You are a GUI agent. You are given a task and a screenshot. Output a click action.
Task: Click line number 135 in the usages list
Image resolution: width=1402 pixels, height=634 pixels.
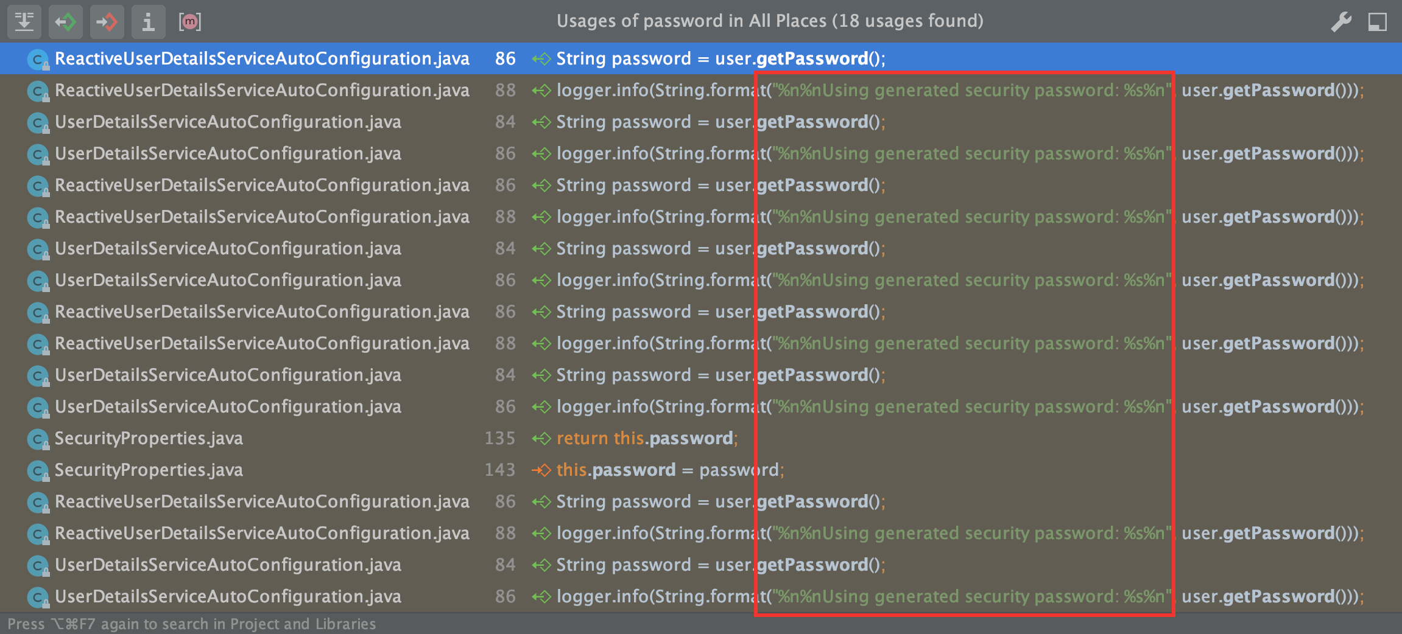[500, 439]
